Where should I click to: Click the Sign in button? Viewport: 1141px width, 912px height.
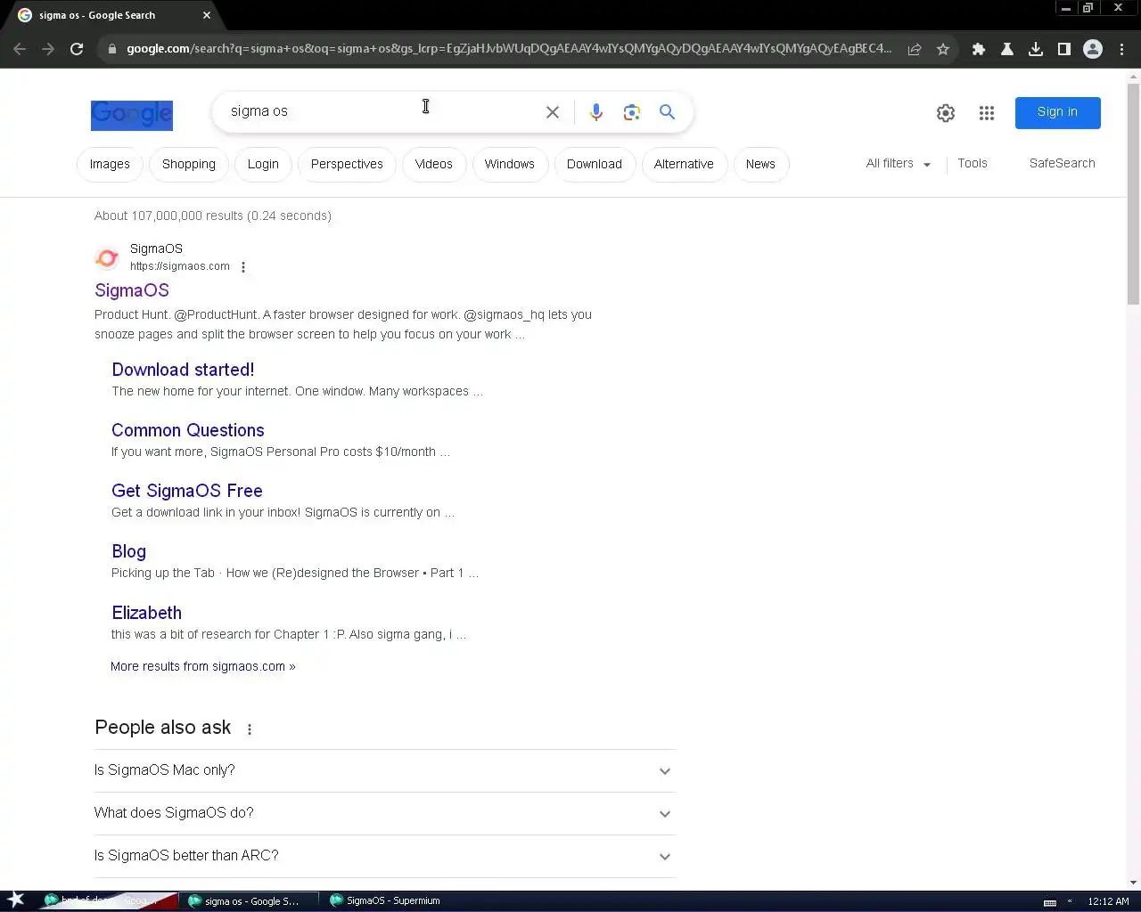click(x=1057, y=112)
